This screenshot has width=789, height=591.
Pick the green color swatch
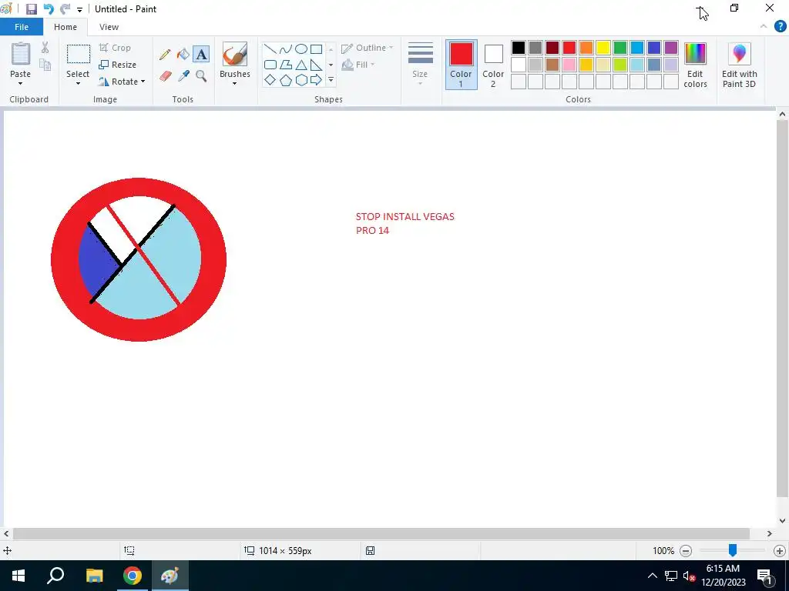620,48
